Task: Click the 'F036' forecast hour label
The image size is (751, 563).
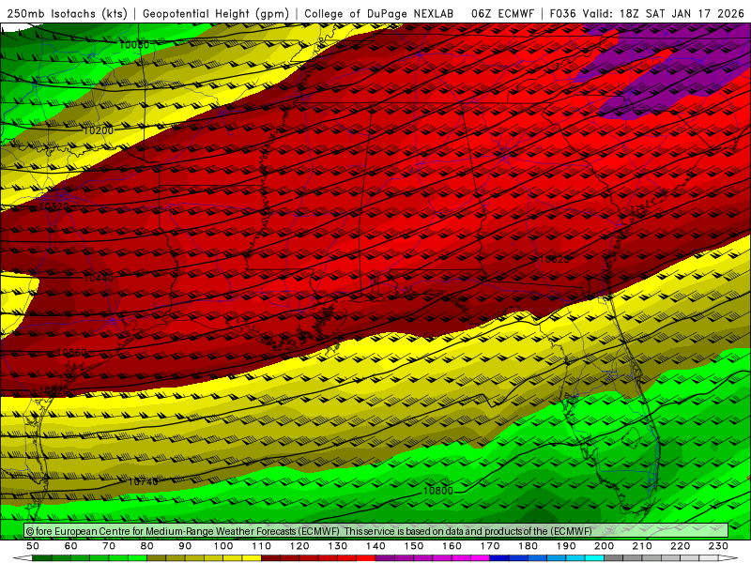Action: tap(562, 13)
